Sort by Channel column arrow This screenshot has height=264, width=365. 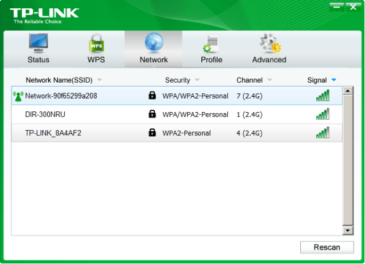[x=270, y=80]
